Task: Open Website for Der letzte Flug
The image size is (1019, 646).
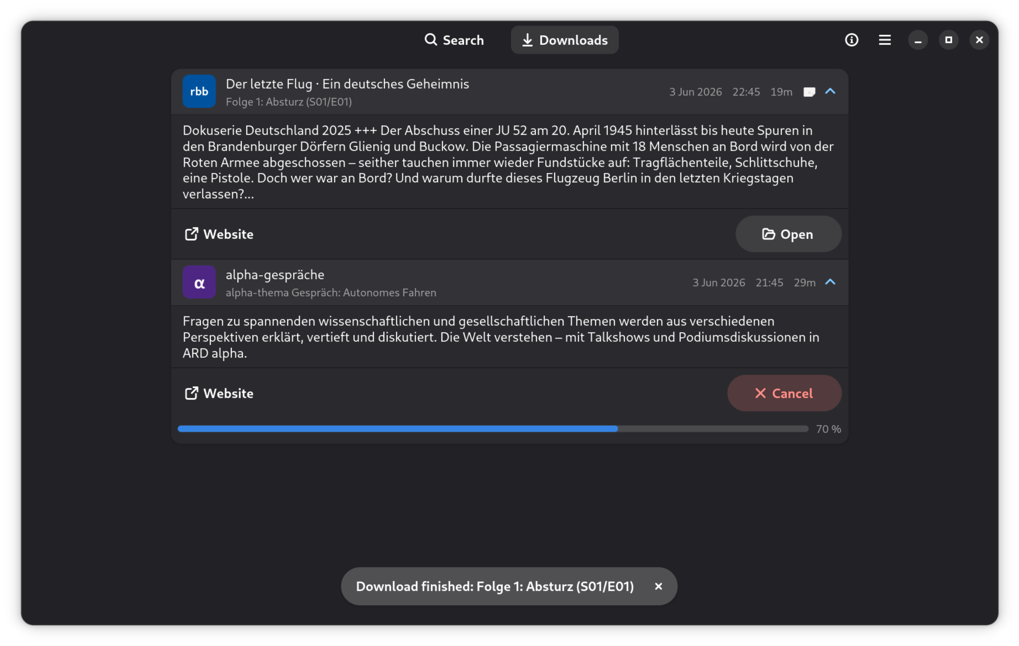Action: click(x=219, y=234)
